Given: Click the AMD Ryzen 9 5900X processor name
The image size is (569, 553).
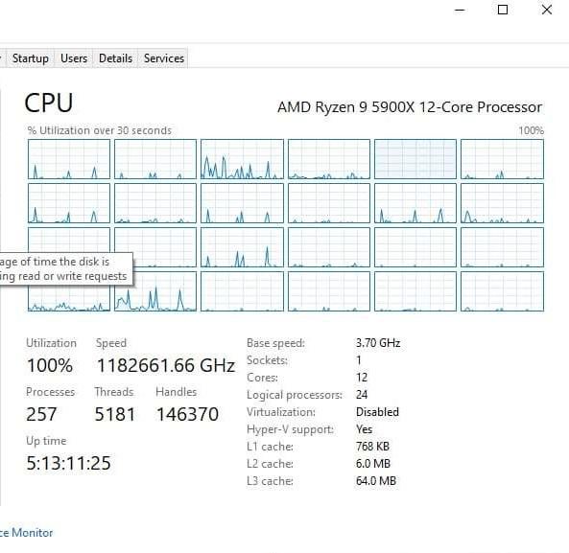Looking at the screenshot, I should (x=410, y=107).
